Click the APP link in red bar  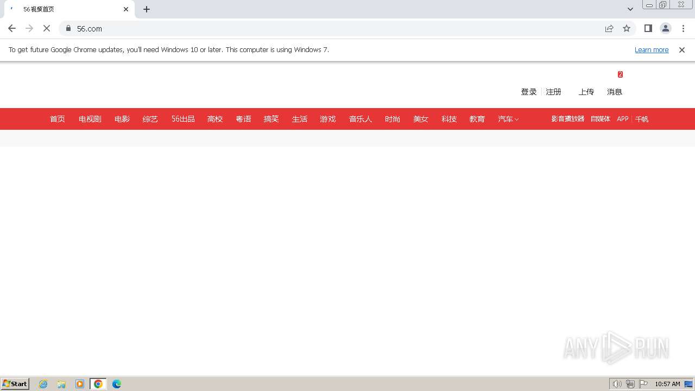(623, 119)
